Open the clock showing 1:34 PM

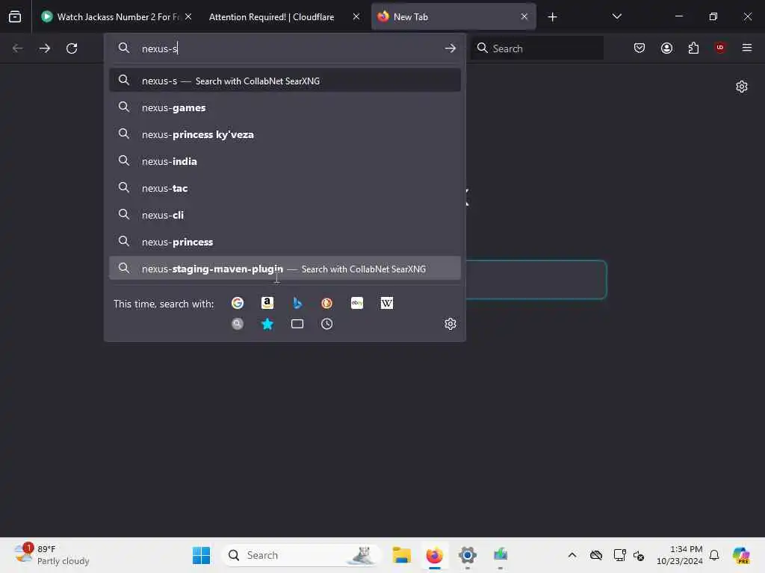point(679,555)
